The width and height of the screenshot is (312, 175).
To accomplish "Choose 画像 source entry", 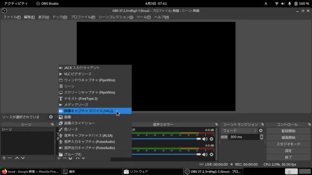I will [x=95, y=117].
